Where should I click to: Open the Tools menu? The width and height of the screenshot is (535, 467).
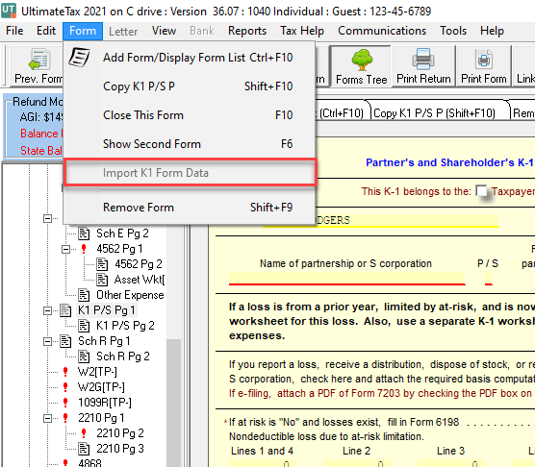coord(453,31)
